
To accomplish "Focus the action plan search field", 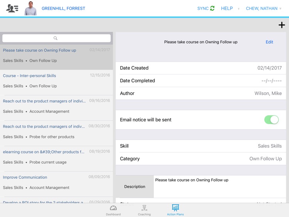I will click(x=56, y=38).
